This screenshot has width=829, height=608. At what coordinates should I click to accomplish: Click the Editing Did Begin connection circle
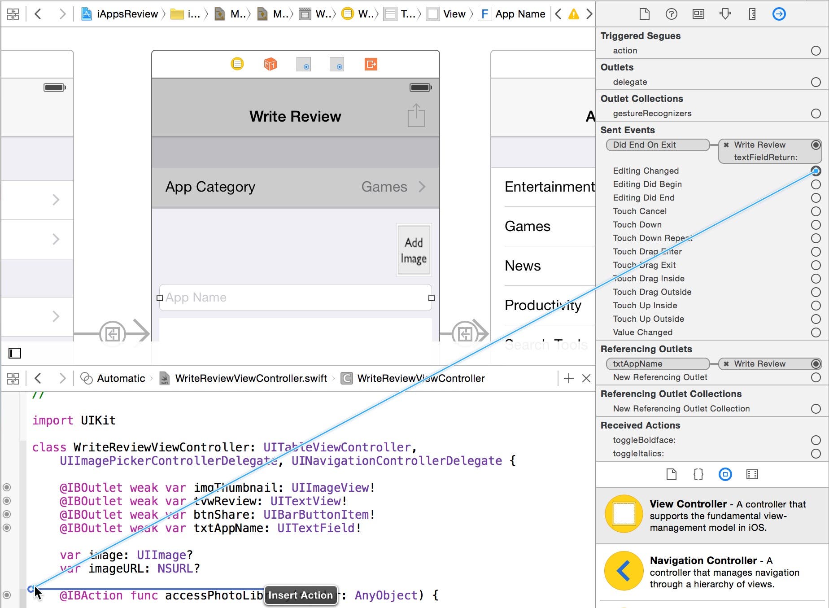[x=816, y=184]
